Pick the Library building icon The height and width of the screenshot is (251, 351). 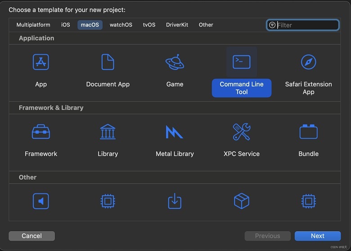tap(108, 132)
